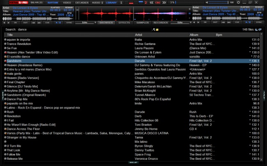The height and width of the screenshot is (166, 267).
Task: Expand the FOLDERS side panel handle
Action: [3, 96]
